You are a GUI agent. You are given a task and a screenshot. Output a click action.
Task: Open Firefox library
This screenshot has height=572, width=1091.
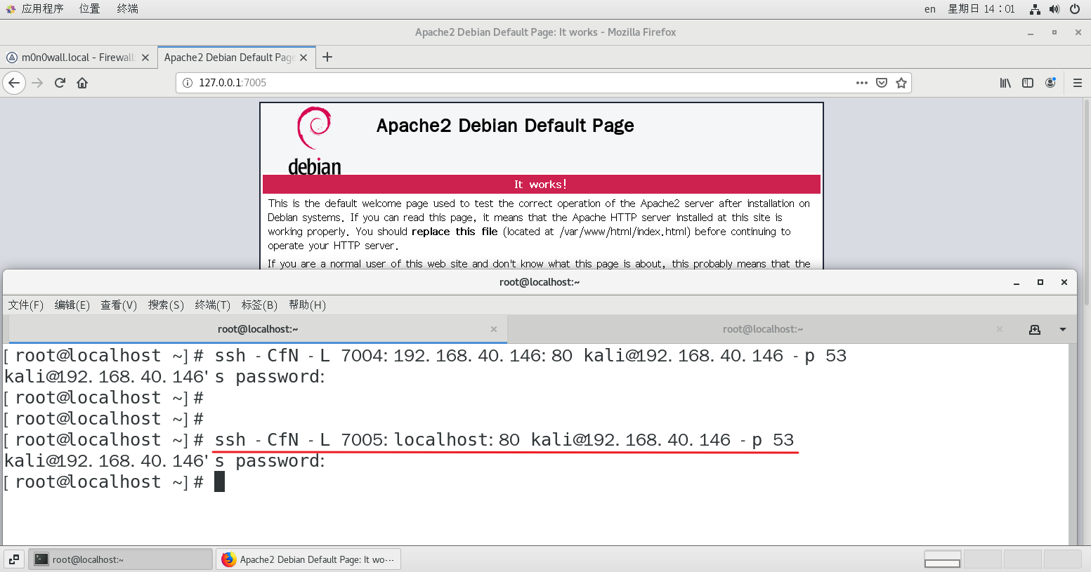click(x=1005, y=83)
